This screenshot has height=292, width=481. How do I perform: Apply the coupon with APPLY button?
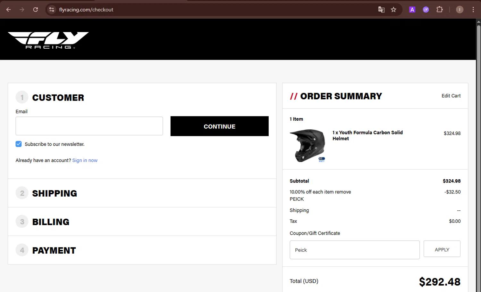pos(442,249)
